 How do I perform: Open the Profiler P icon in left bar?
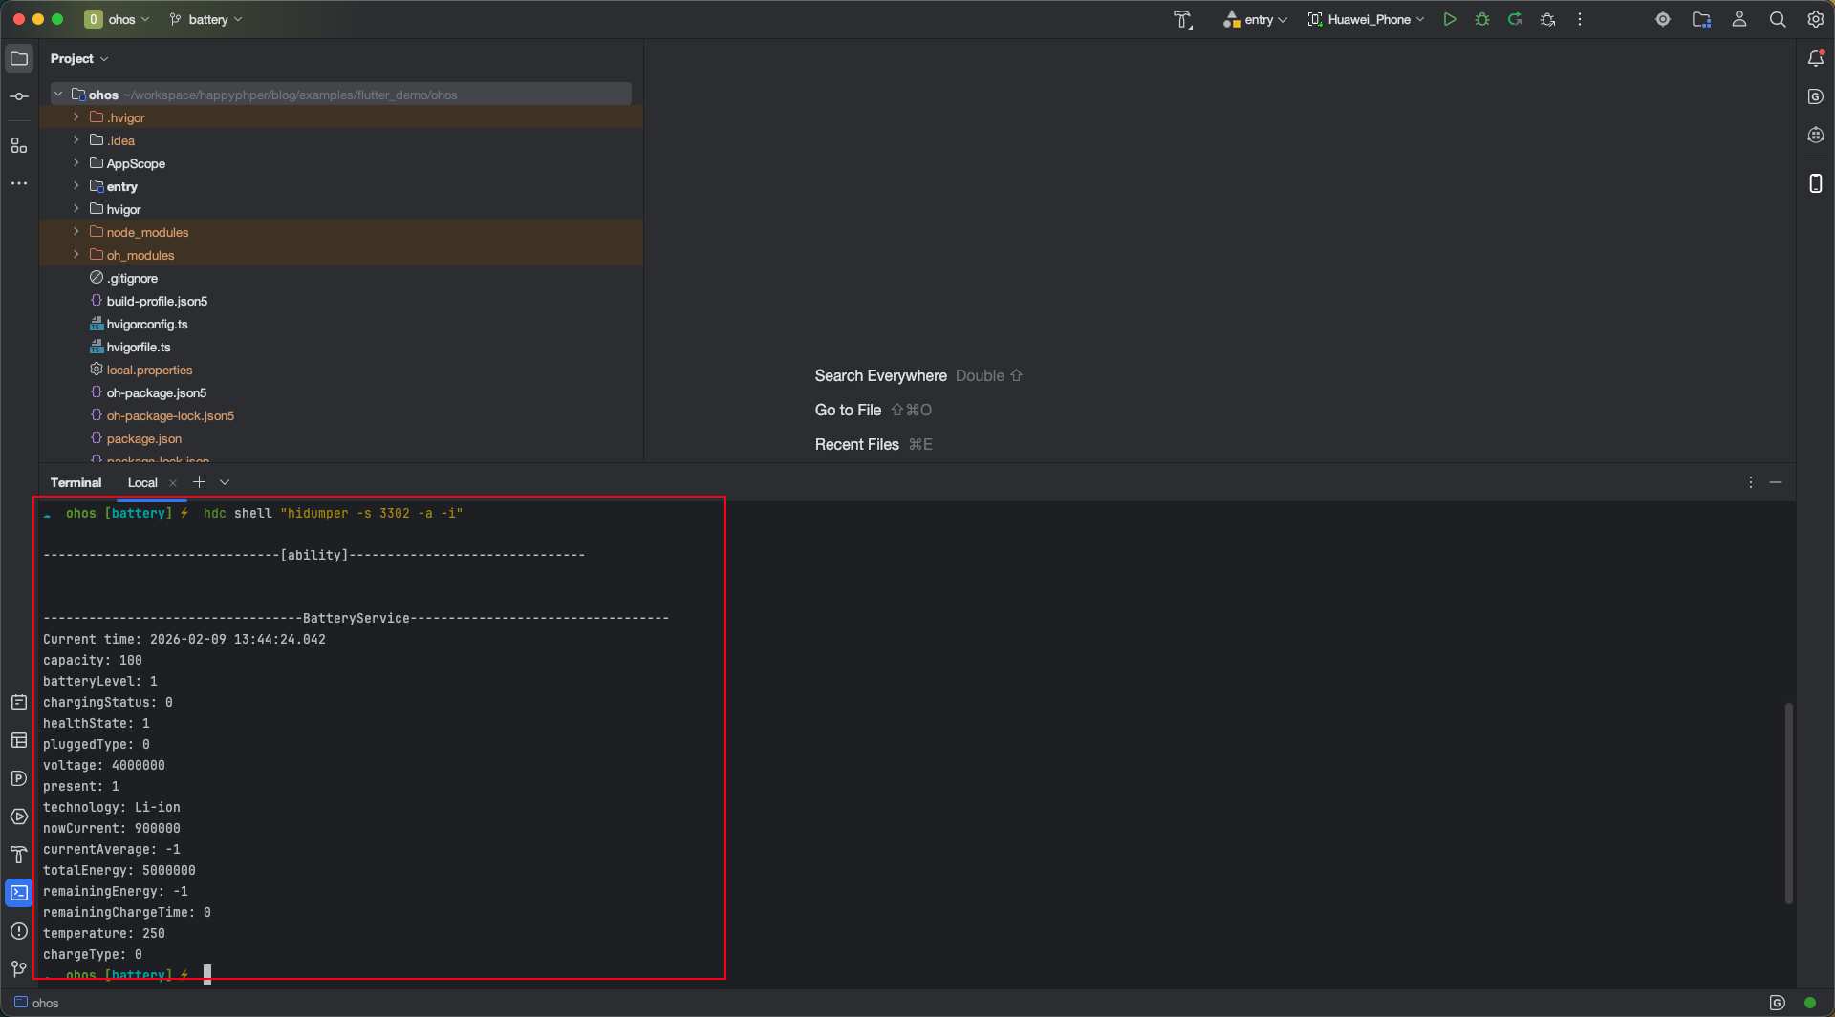pyautogui.click(x=19, y=778)
